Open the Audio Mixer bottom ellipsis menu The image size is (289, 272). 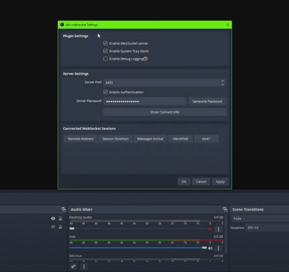[84, 266]
